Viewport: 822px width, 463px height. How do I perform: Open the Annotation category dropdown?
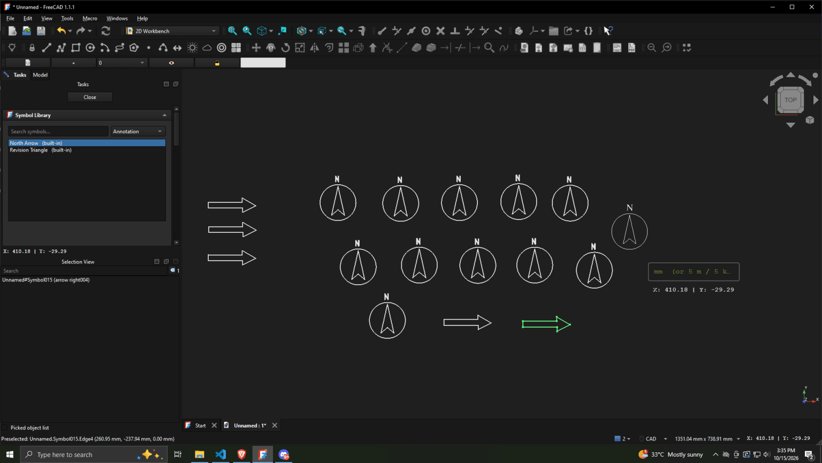(x=138, y=131)
